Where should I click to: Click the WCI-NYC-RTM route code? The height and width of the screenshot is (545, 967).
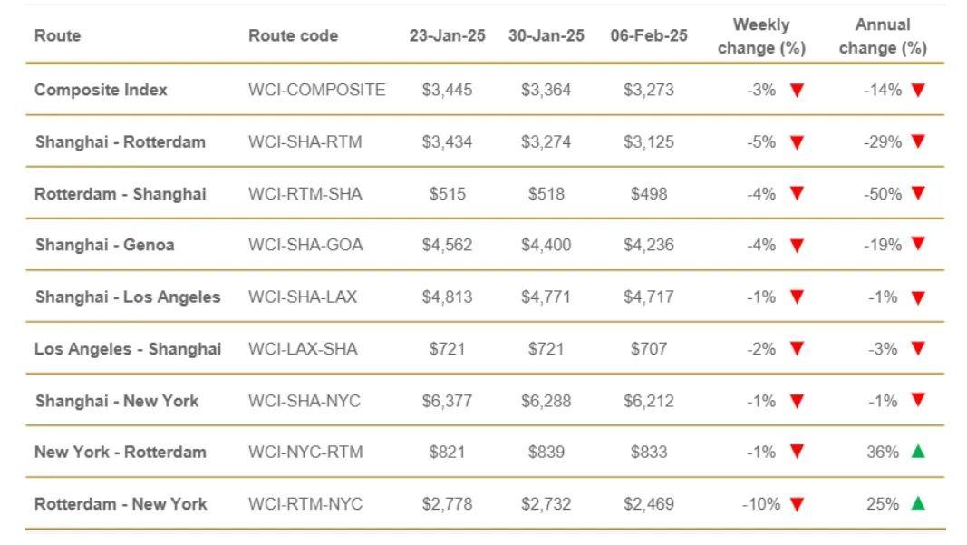(305, 453)
